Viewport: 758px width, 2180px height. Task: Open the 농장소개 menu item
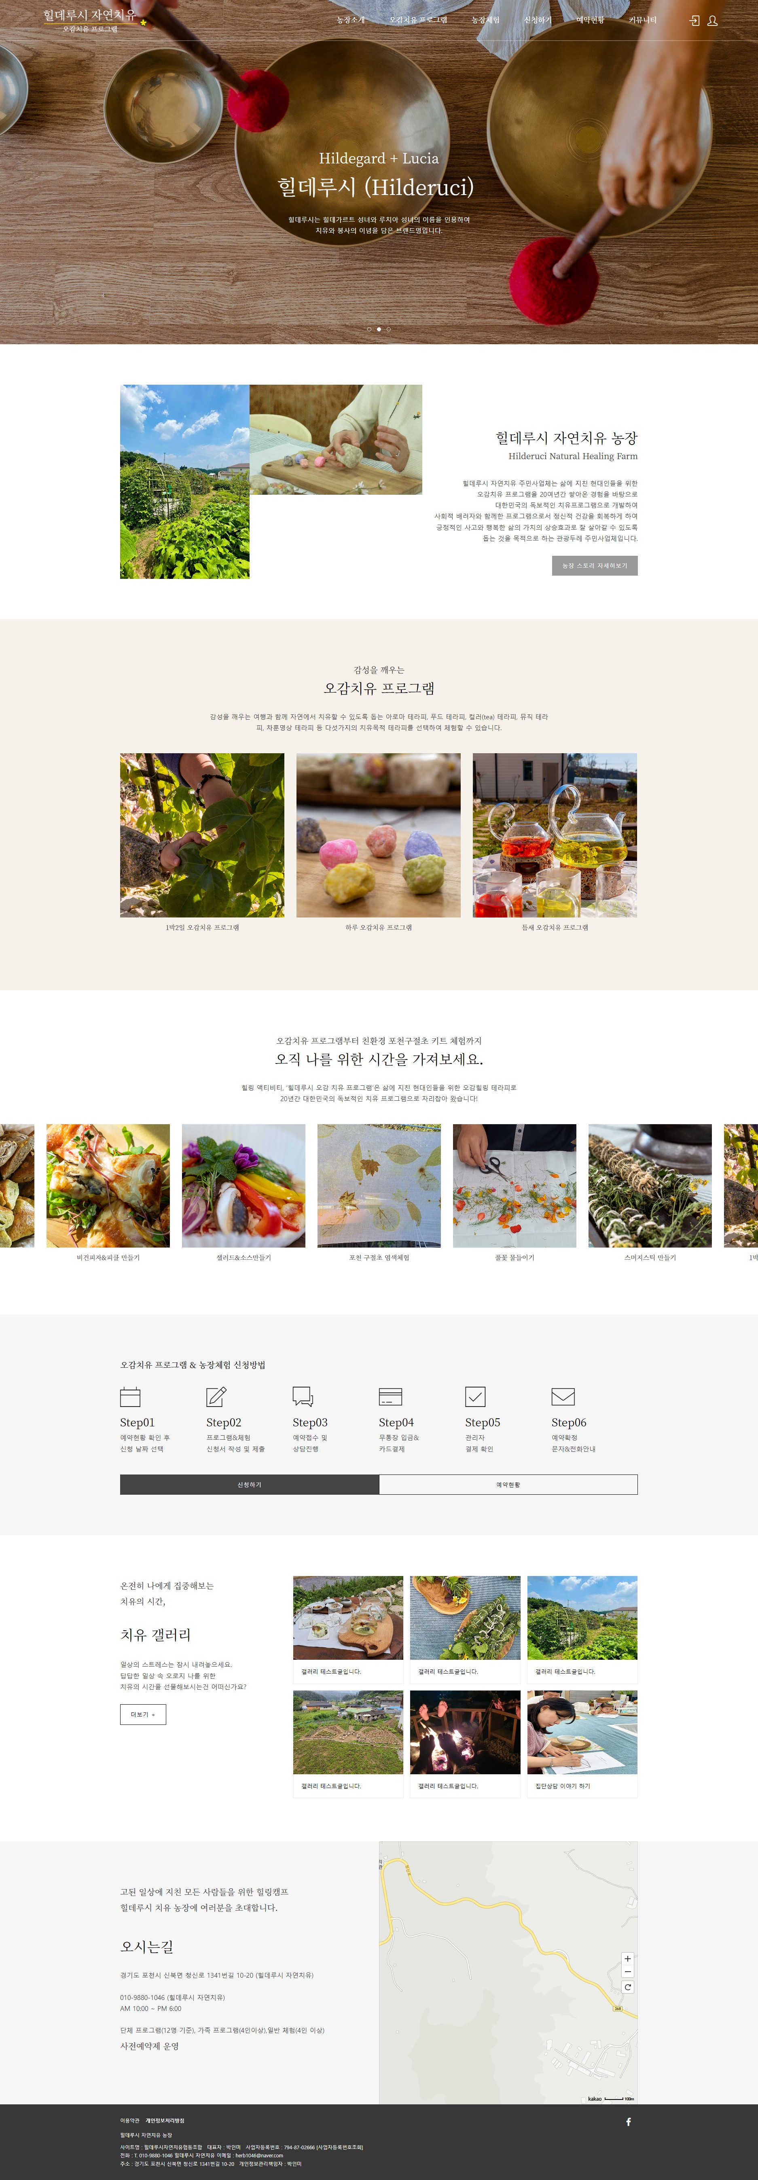pos(351,19)
